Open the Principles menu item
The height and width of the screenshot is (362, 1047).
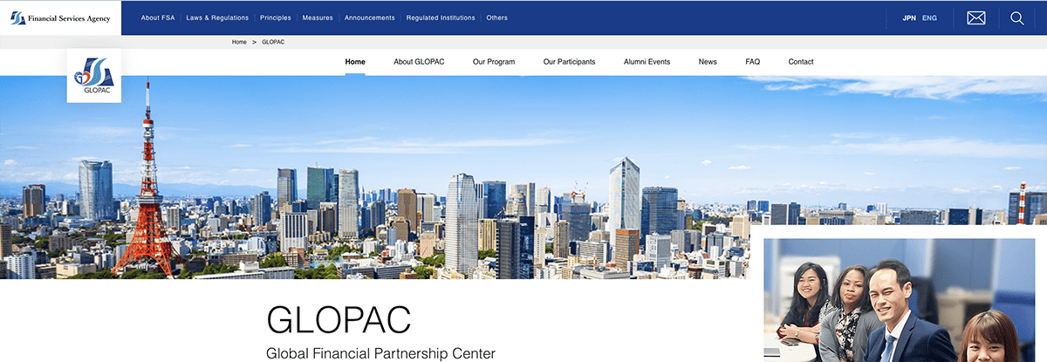(x=276, y=17)
